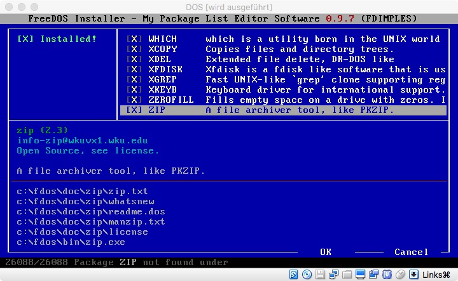This screenshot has height=281, width=458.
Task: Click the 0.9.7 version number in header
Action: (340, 18)
